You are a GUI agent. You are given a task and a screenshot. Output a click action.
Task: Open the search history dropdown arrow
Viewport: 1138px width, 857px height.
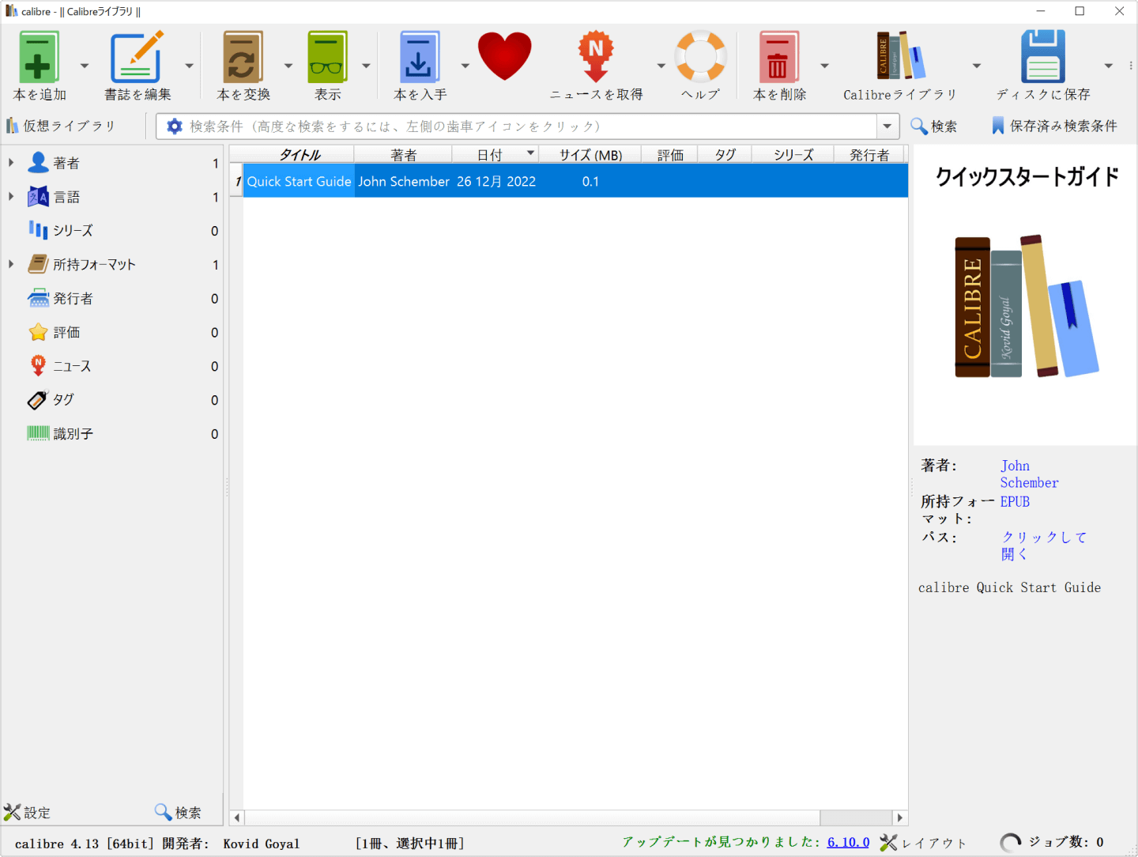(887, 126)
